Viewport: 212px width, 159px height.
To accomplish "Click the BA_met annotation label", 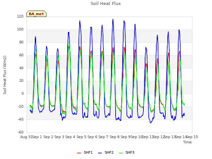I will pos(36,14).
